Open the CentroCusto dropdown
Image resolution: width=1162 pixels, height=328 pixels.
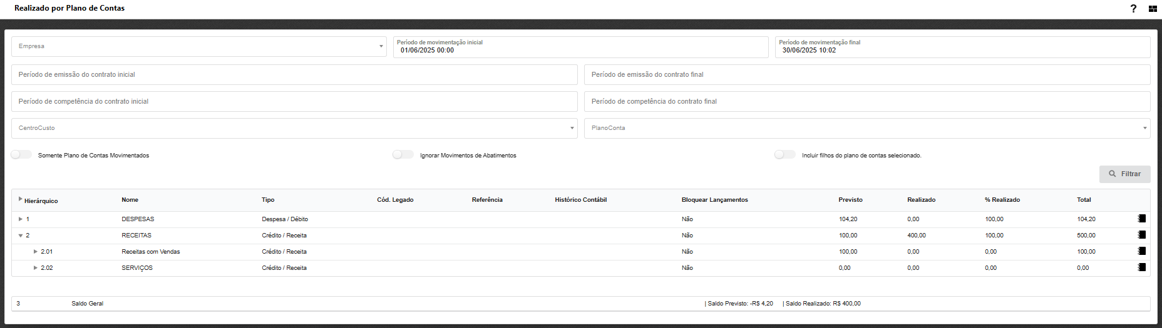(x=294, y=128)
